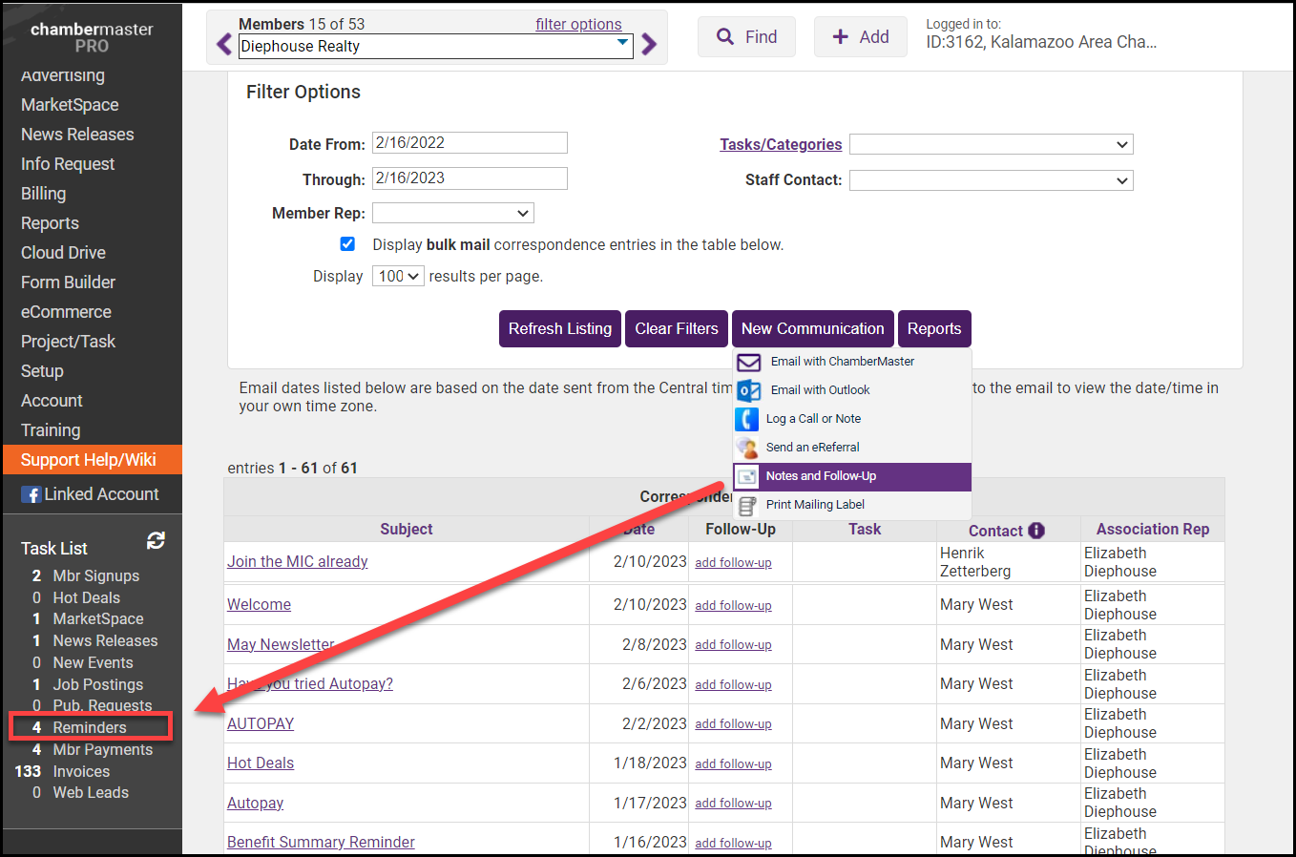Expand the Staff Contact dropdown
The image size is (1296, 857).
[x=991, y=180]
